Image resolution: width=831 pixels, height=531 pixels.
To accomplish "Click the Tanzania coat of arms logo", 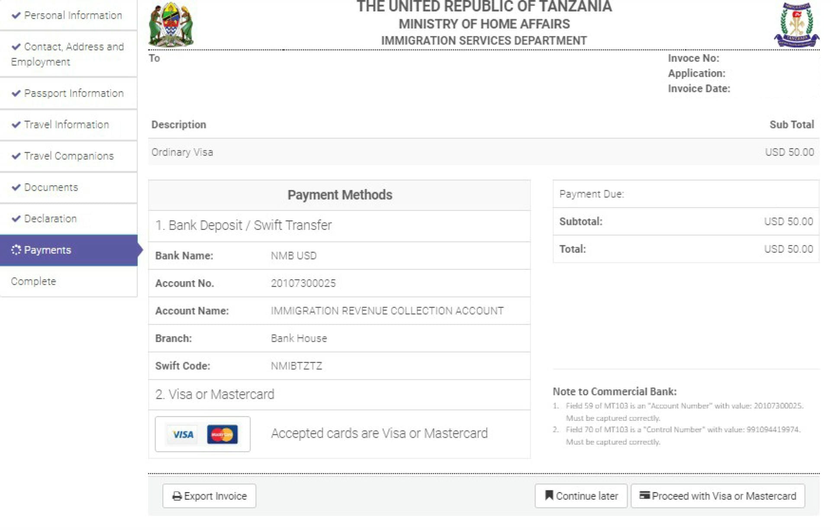I will click(x=171, y=25).
